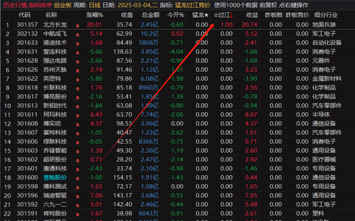The height and width of the screenshot is (221, 355).
Task: Click the R icon next to 肯特股份
Action: tap(78, 214)
